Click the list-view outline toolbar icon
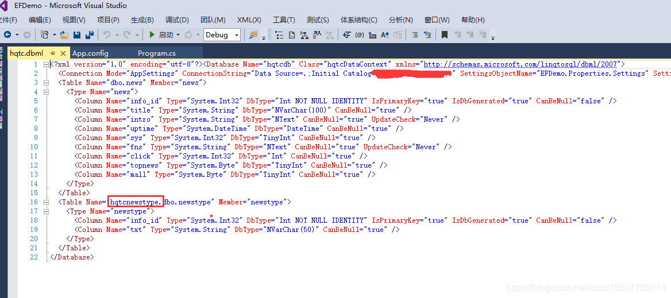 tap(279, 35)
